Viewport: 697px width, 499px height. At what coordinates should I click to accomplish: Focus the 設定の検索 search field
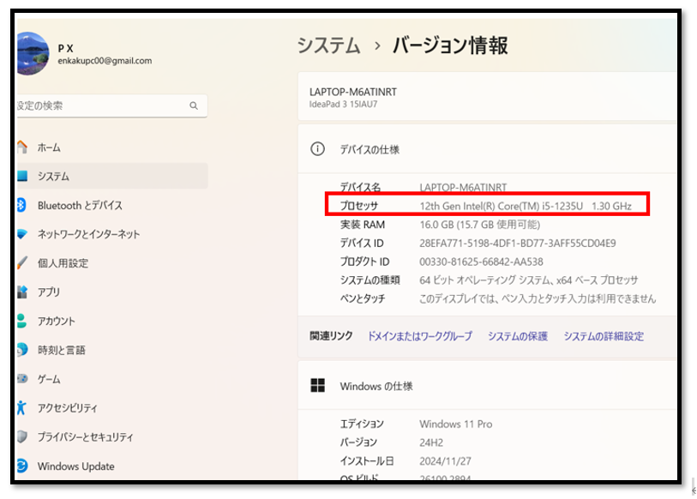111,105
